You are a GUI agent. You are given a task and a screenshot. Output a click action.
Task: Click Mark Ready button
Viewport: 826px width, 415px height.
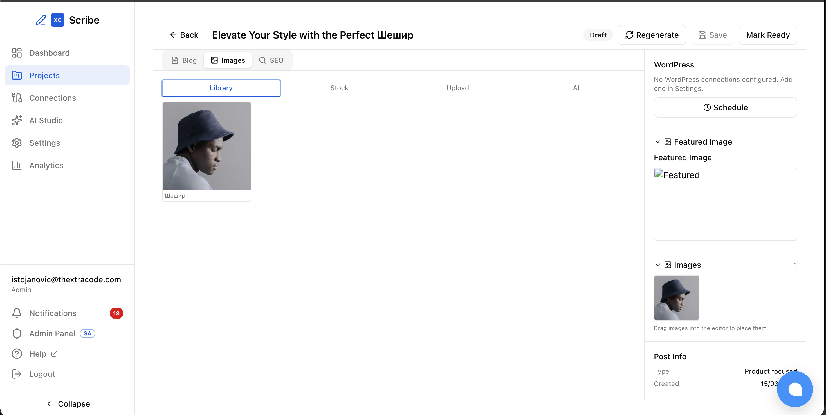[768, 35]
